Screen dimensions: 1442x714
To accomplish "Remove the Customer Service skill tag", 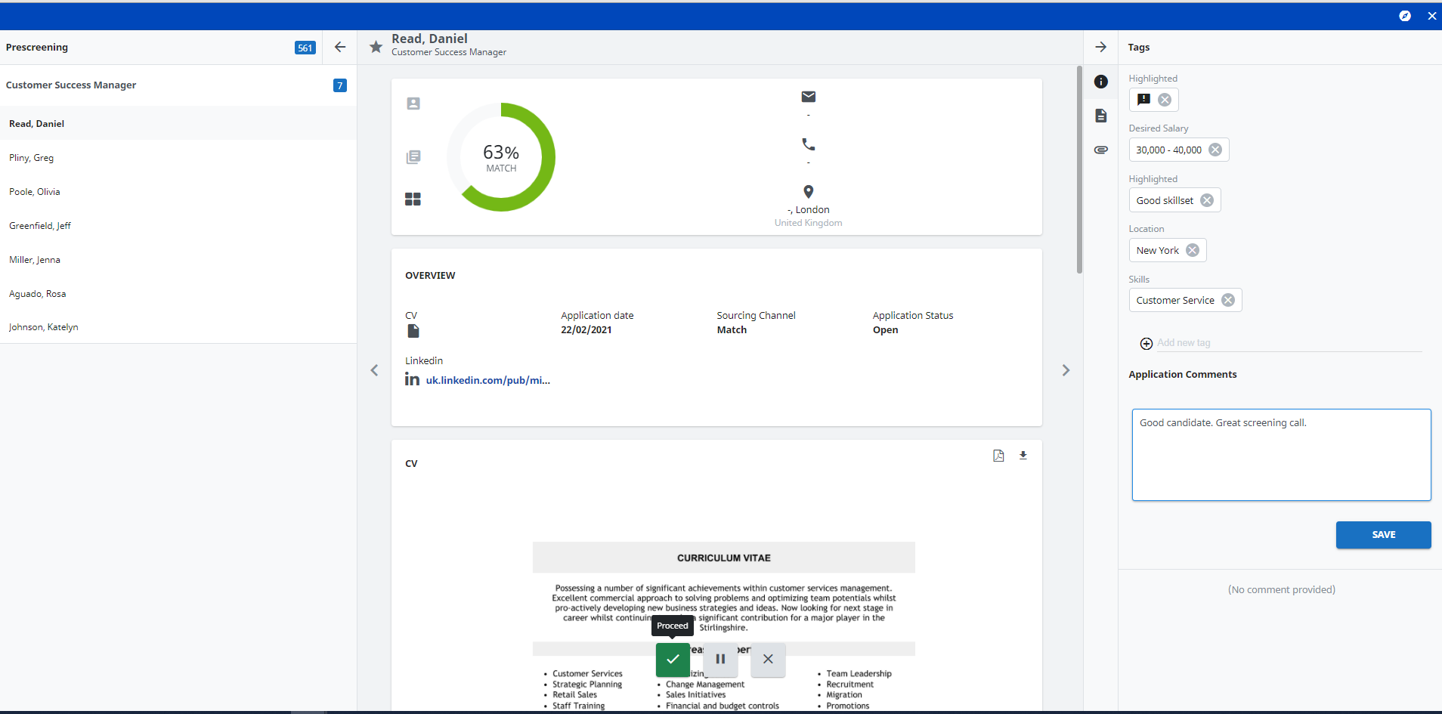I will [x=1228, y=300].
